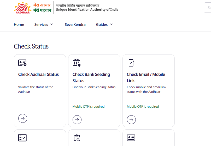Open the Seva Kendra menu item

[75, 25]
